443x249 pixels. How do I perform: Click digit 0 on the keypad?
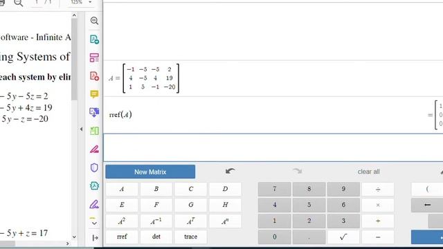point(274,237)
